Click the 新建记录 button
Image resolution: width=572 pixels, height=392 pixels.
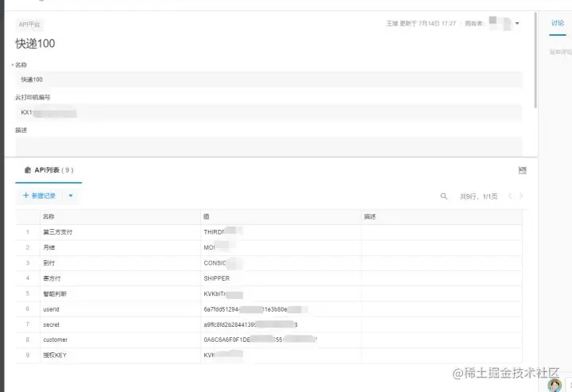[x=39, y=196]
